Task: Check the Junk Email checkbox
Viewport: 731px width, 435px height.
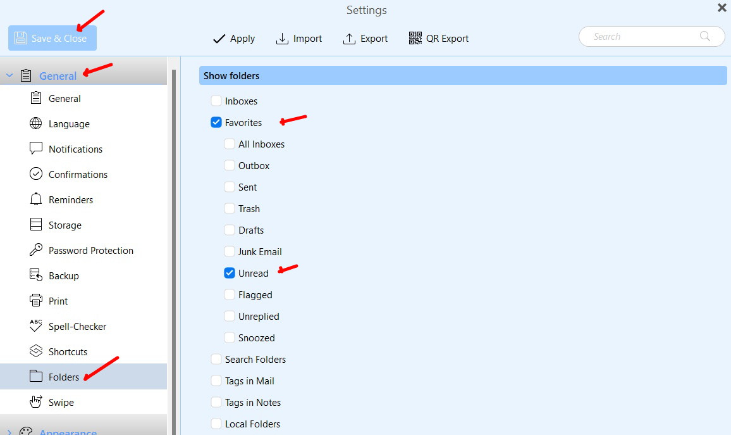Action: [230, 251]
